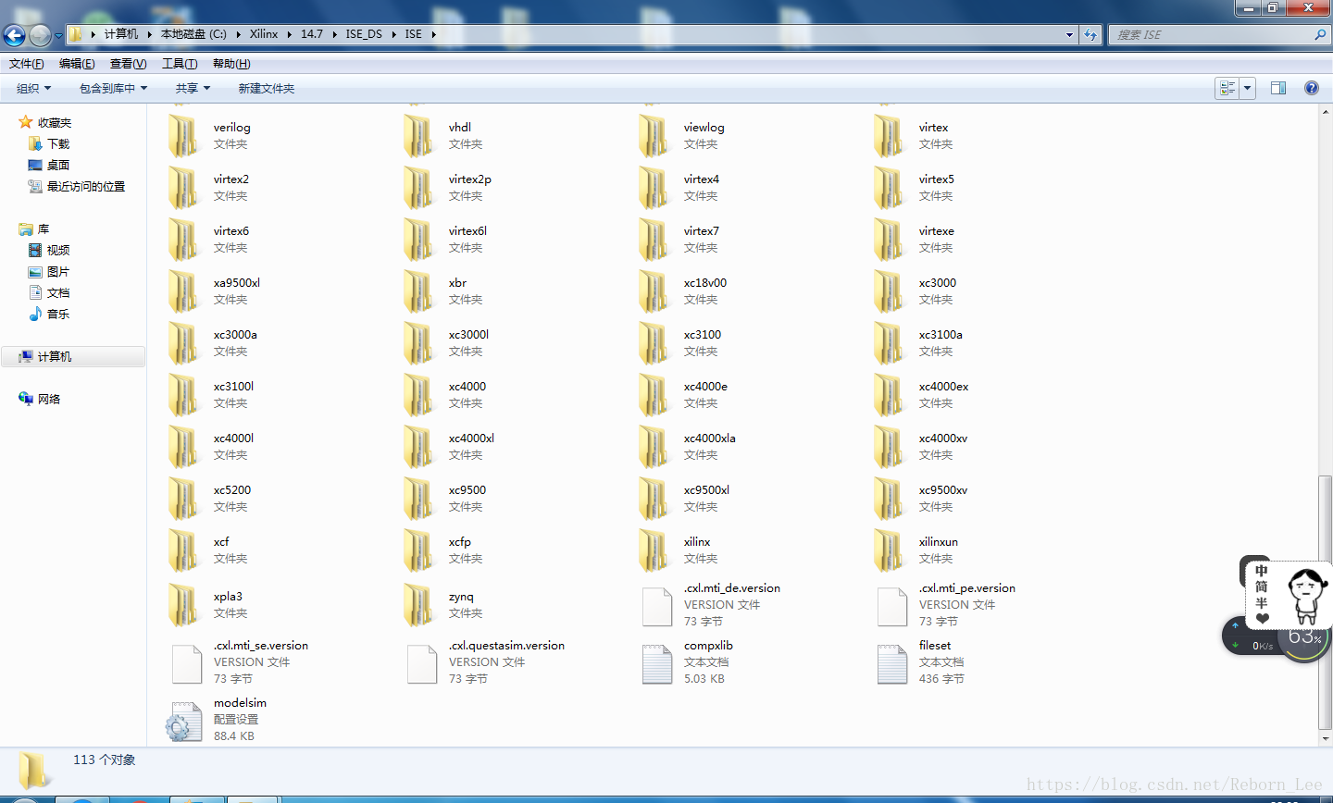Expand the Organize (组织) dropdown
This screenshot has height=803, width=1333.
click(34, 88)
